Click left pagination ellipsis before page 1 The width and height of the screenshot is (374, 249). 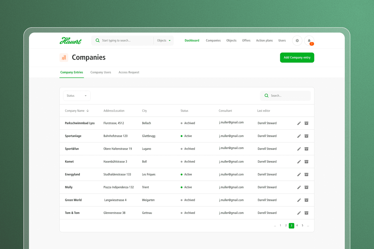pos(275,226)
